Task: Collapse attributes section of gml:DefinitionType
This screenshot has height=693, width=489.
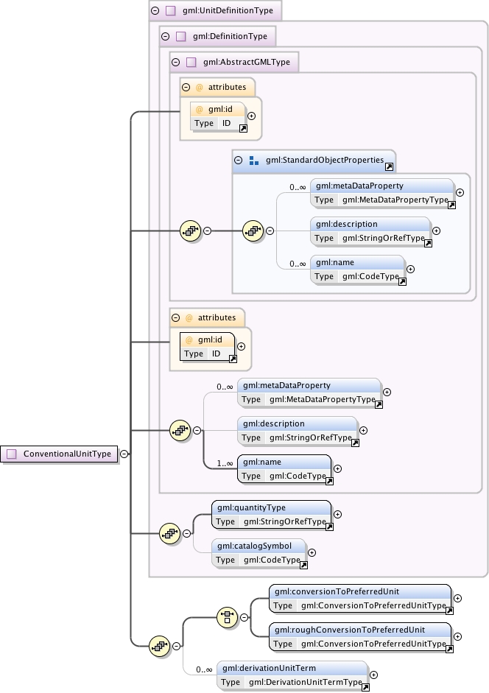Action: [175, 317]
